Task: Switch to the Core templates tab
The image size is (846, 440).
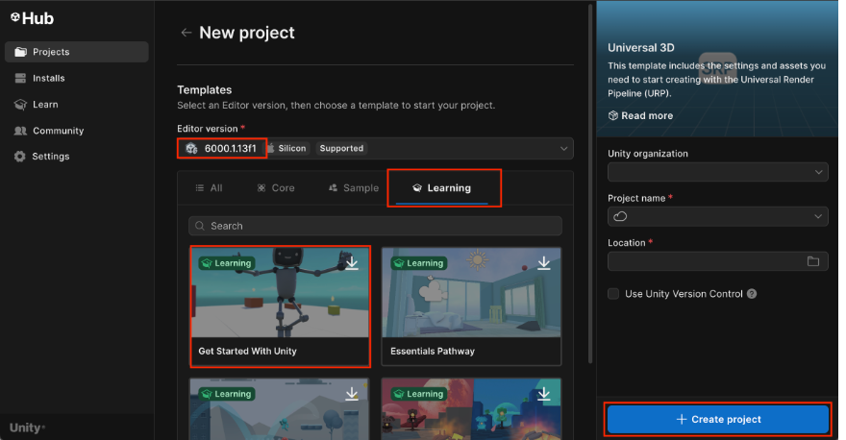Action: tap(276, 188)
